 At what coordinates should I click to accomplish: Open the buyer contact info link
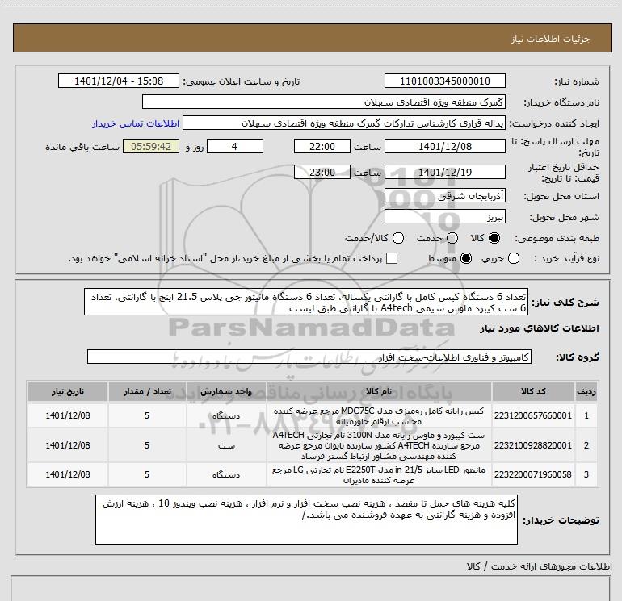(136, 123)
